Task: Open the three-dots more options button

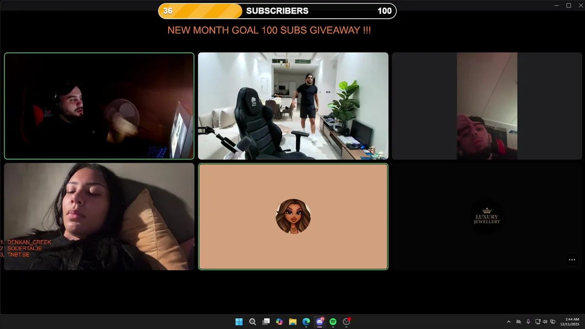Action: [572, 260]
